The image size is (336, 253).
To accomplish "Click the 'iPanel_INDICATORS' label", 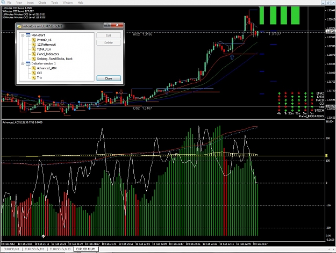I will (311, 116).
